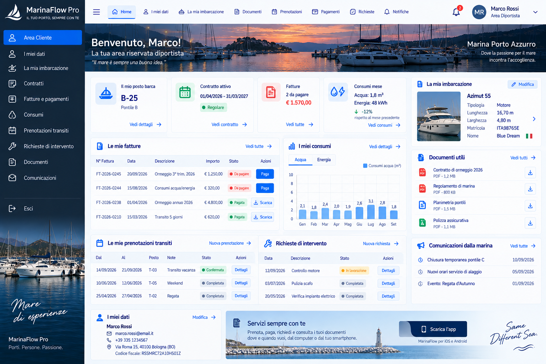The height and width of the screenshot is (364, 546).
Task: Select the Acqua consumption tab
Action: [x=300, y=160]
